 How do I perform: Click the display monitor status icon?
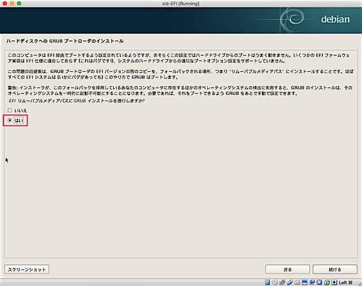tap(304, 282)
